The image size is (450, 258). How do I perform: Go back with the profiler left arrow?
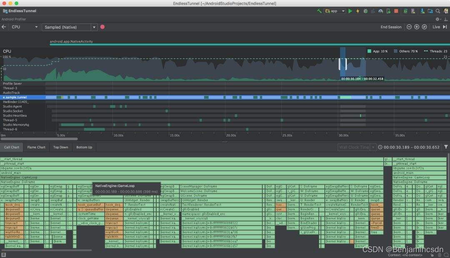pyautogui.click(x=4, y=27)
